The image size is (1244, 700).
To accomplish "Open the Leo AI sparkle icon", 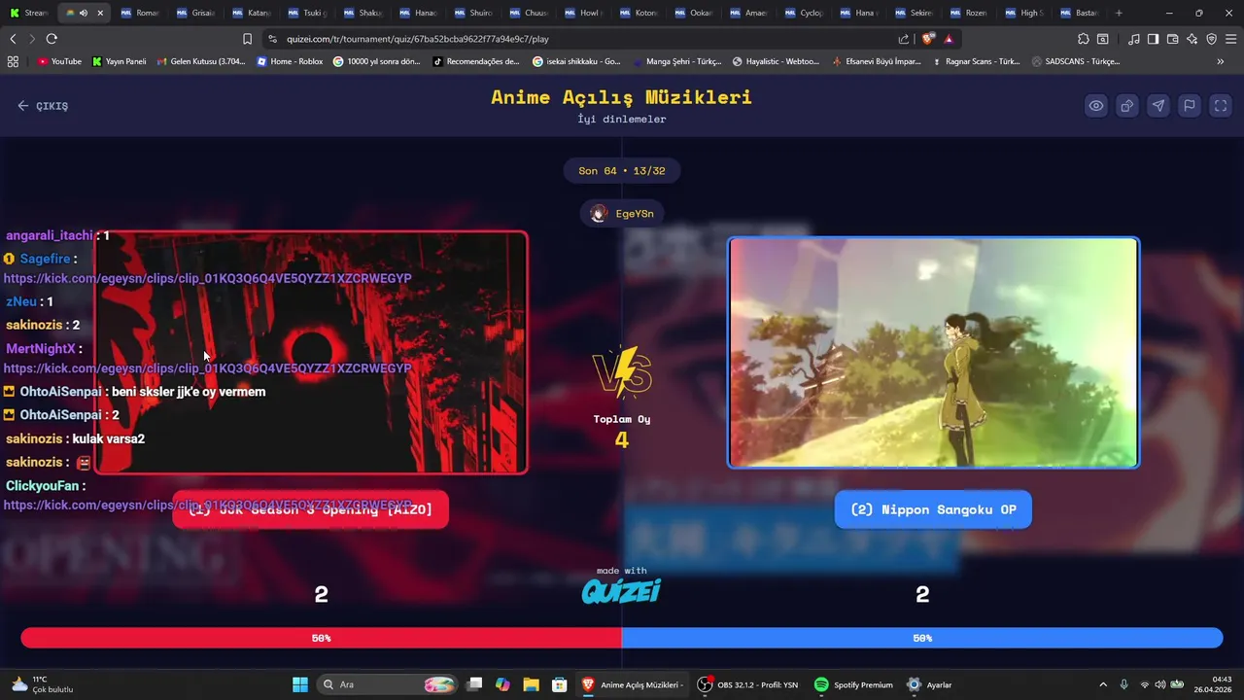I will (x=1192, y=39).
